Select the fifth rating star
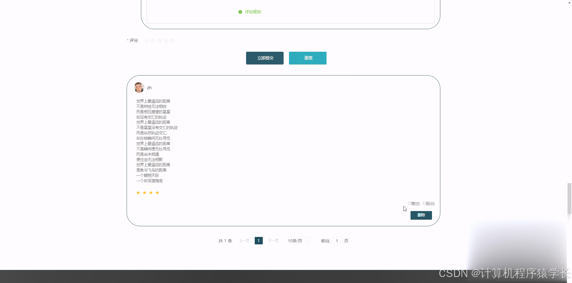 (172, 41)
